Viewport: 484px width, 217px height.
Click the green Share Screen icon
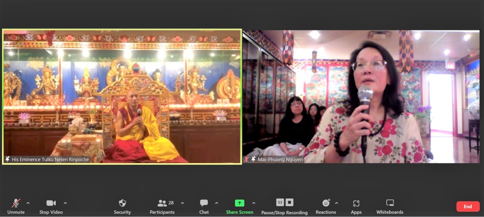[x=239, y=203]
